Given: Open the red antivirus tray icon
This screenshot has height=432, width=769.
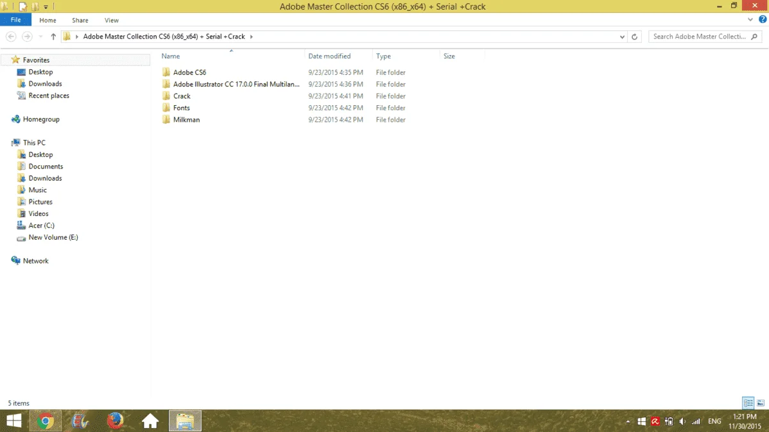Looking at the screenshot, I should click(655, 421).
